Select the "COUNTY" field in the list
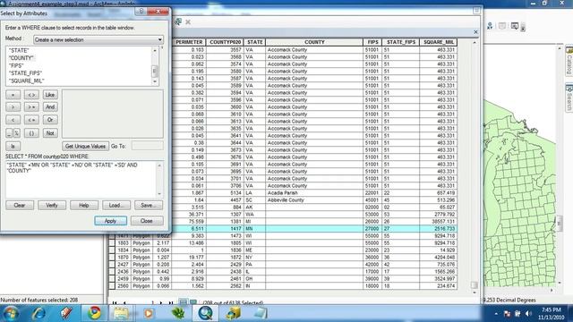Image resolution: width=573 pixels, height=322 pixels. pyautogui.click(x=21, y=58)
